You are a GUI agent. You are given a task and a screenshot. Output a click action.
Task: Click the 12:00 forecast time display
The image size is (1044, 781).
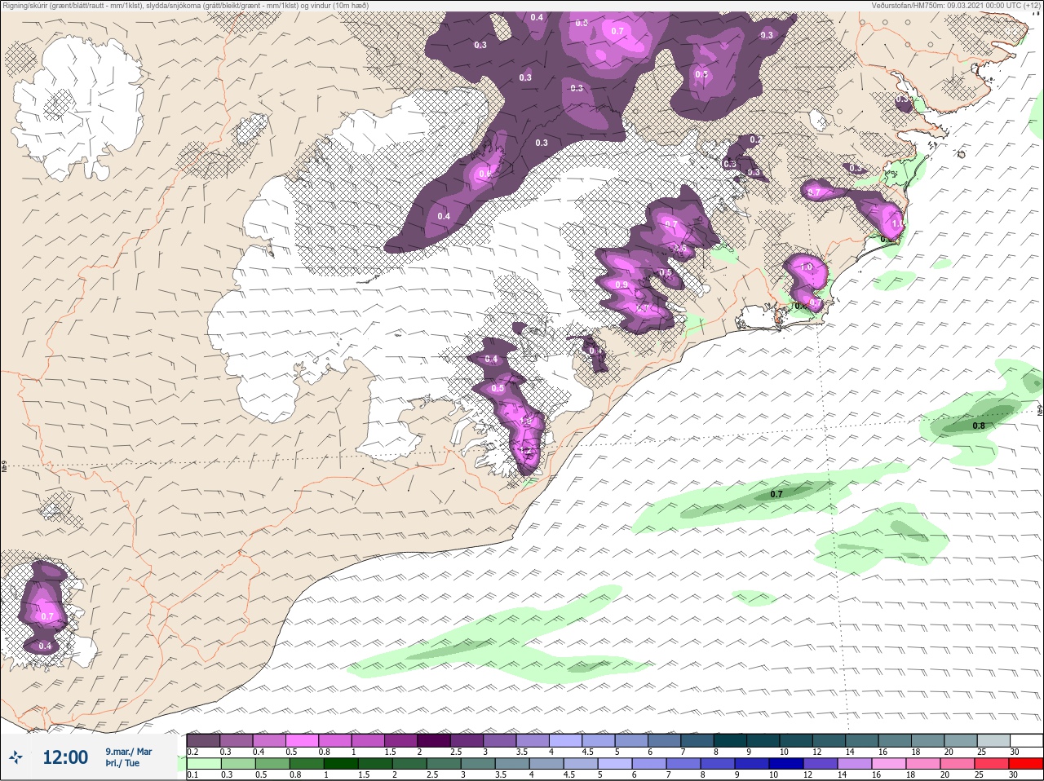(x=65, y=757)
